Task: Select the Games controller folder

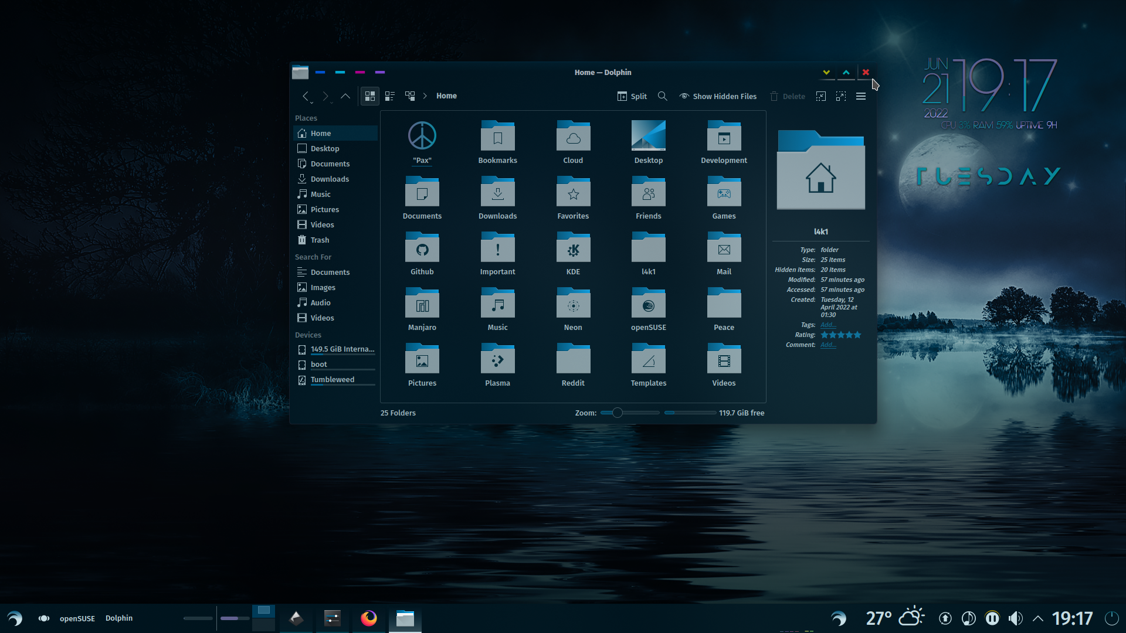Action: click(x=724, y=192)
